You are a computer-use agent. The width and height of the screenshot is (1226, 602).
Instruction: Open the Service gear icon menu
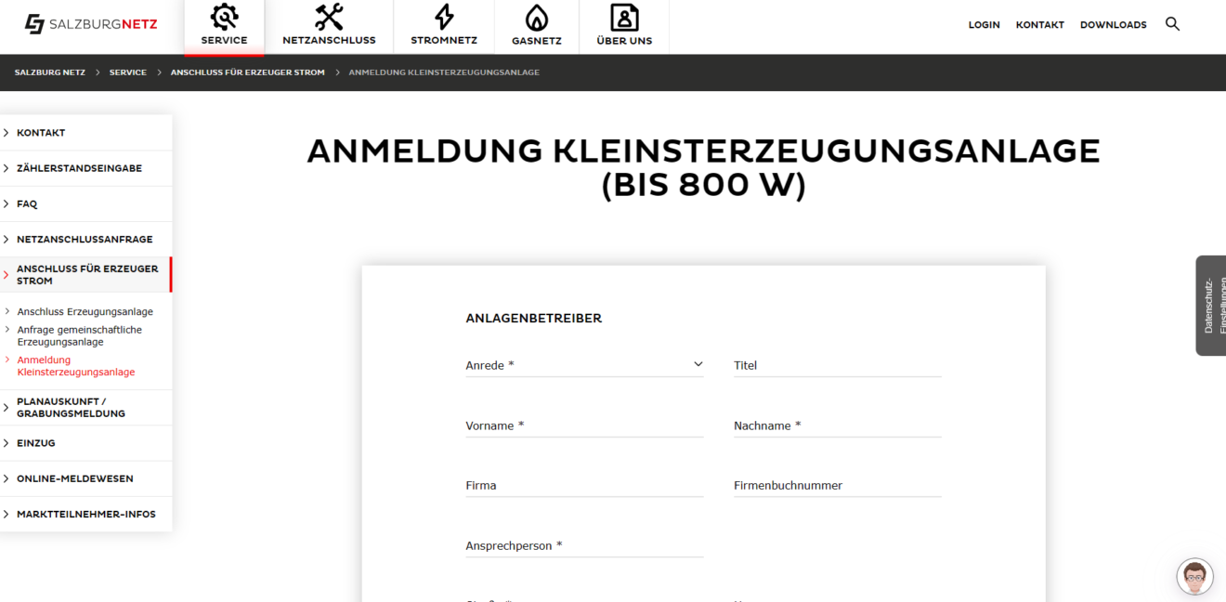point(224,17)
